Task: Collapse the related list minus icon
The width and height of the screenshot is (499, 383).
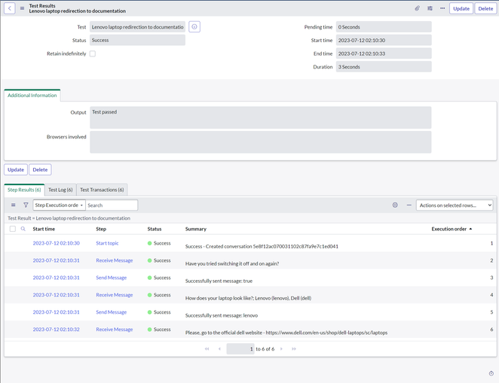Action: [x=409, y=205]
